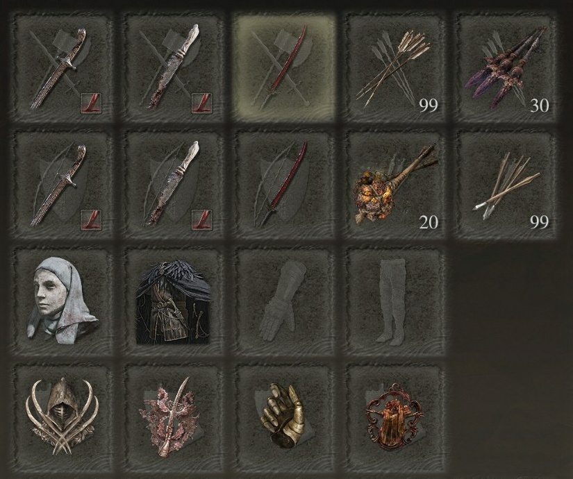Screen dimensions: 573x479
Task: Pick the red katana in the left-hand shield slot
Action: click(284, 185)
